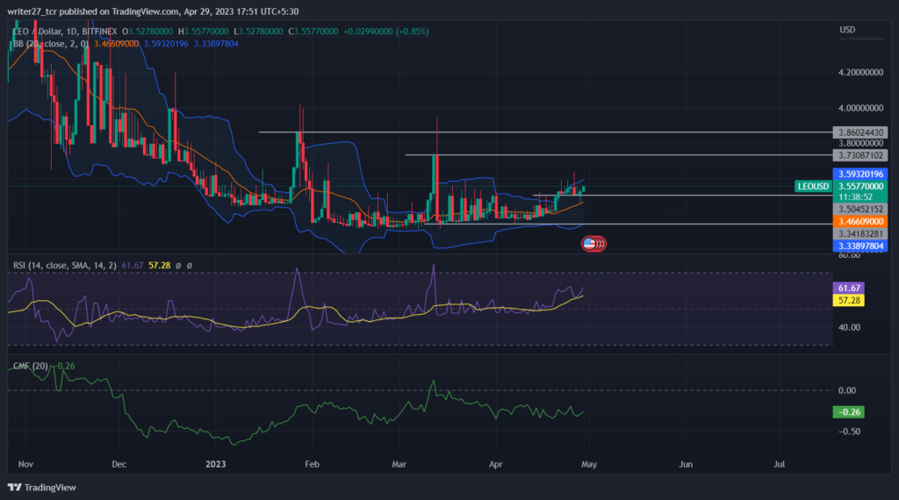899x500 pixels.
Task: Open the BB (20, close, 2, 0) indicator legend
Action: [50, 44]
